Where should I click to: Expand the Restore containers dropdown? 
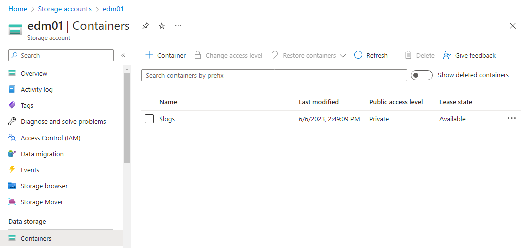[x=343, y=55]
